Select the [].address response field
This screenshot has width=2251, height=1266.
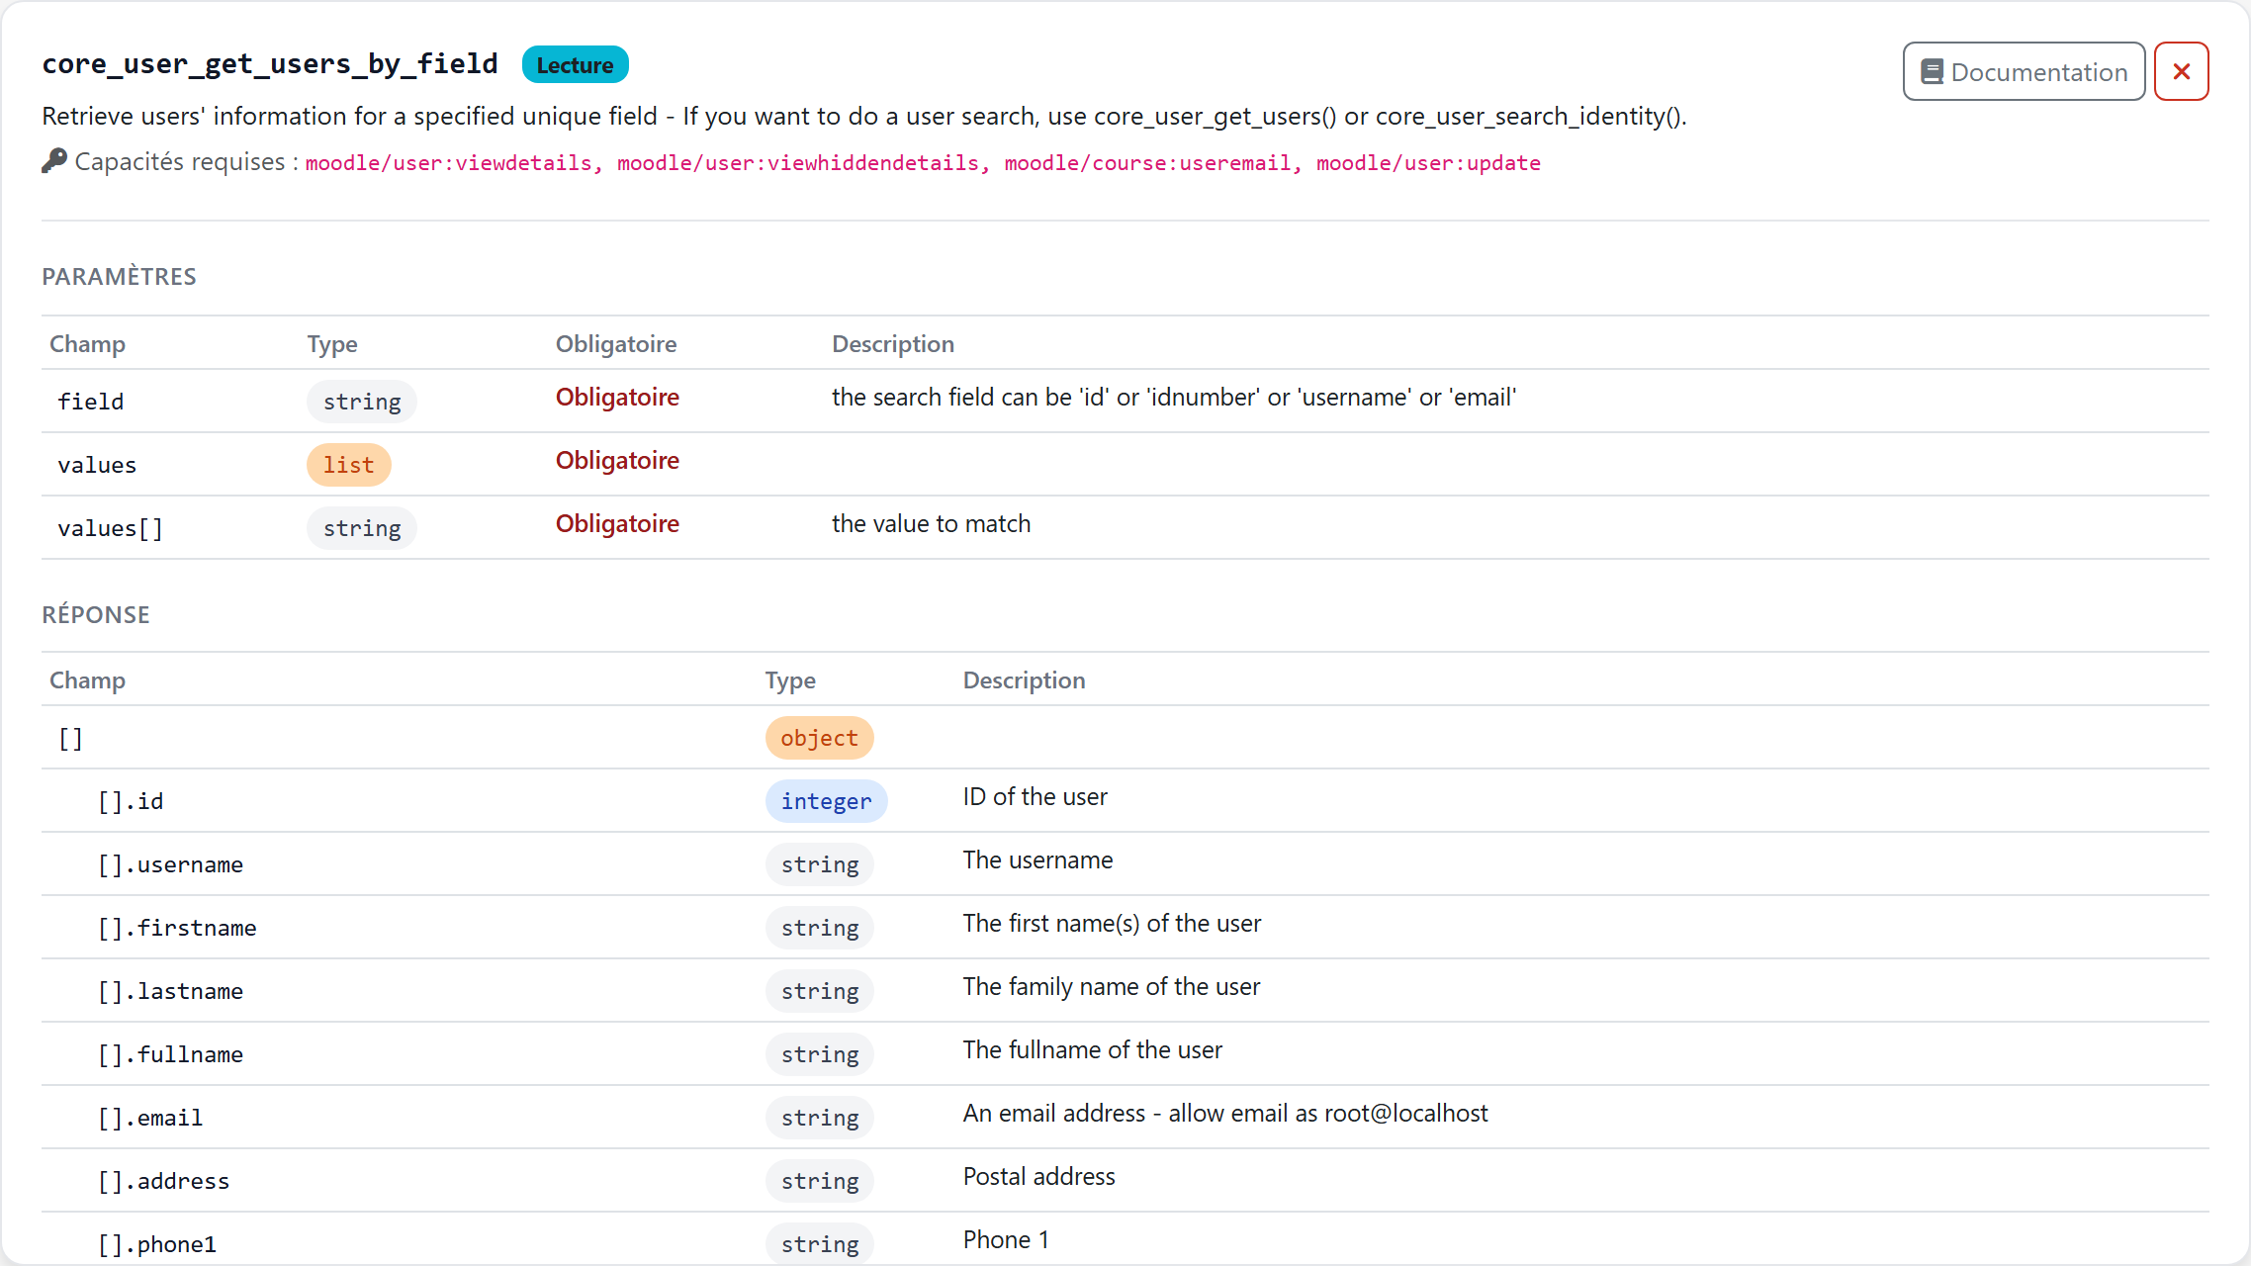(x=163, y=1181)
